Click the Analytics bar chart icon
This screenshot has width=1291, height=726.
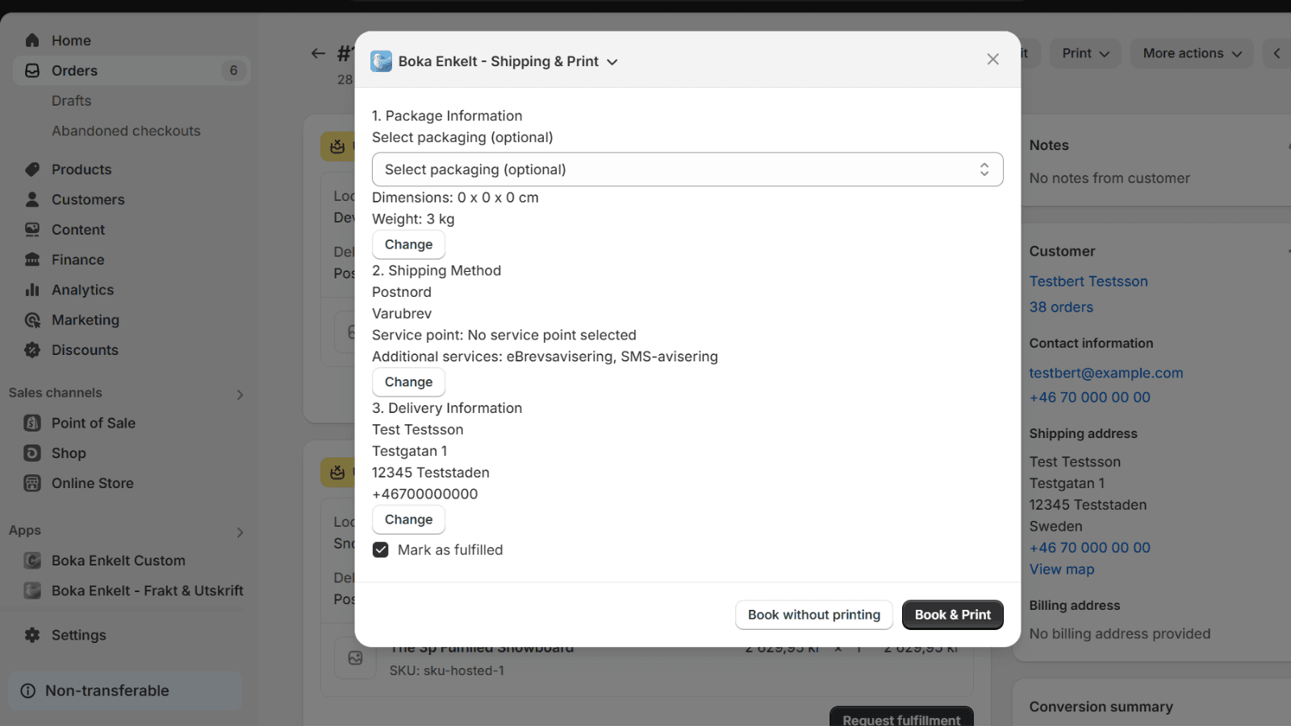coord(32,290)
